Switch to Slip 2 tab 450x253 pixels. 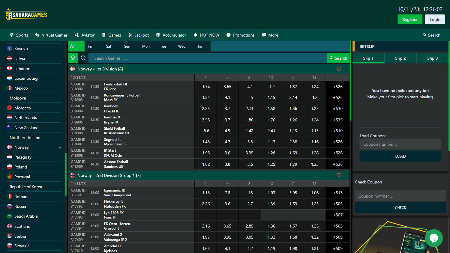click(x=400, y=58)
